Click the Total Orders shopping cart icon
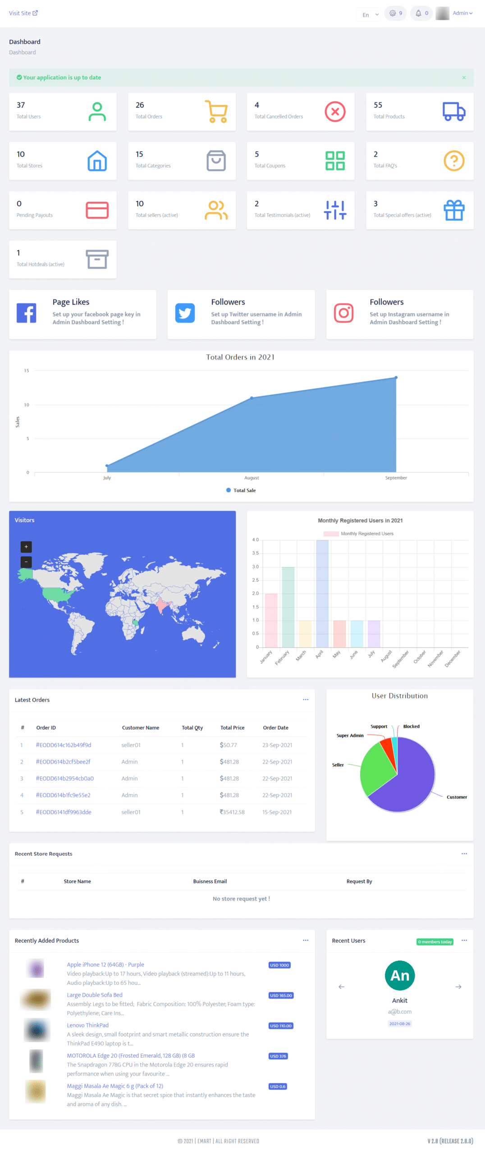 [x=216, y=111]
